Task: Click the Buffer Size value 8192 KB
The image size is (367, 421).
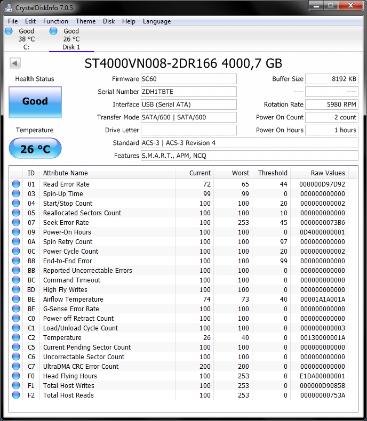Action: point(332,79)
